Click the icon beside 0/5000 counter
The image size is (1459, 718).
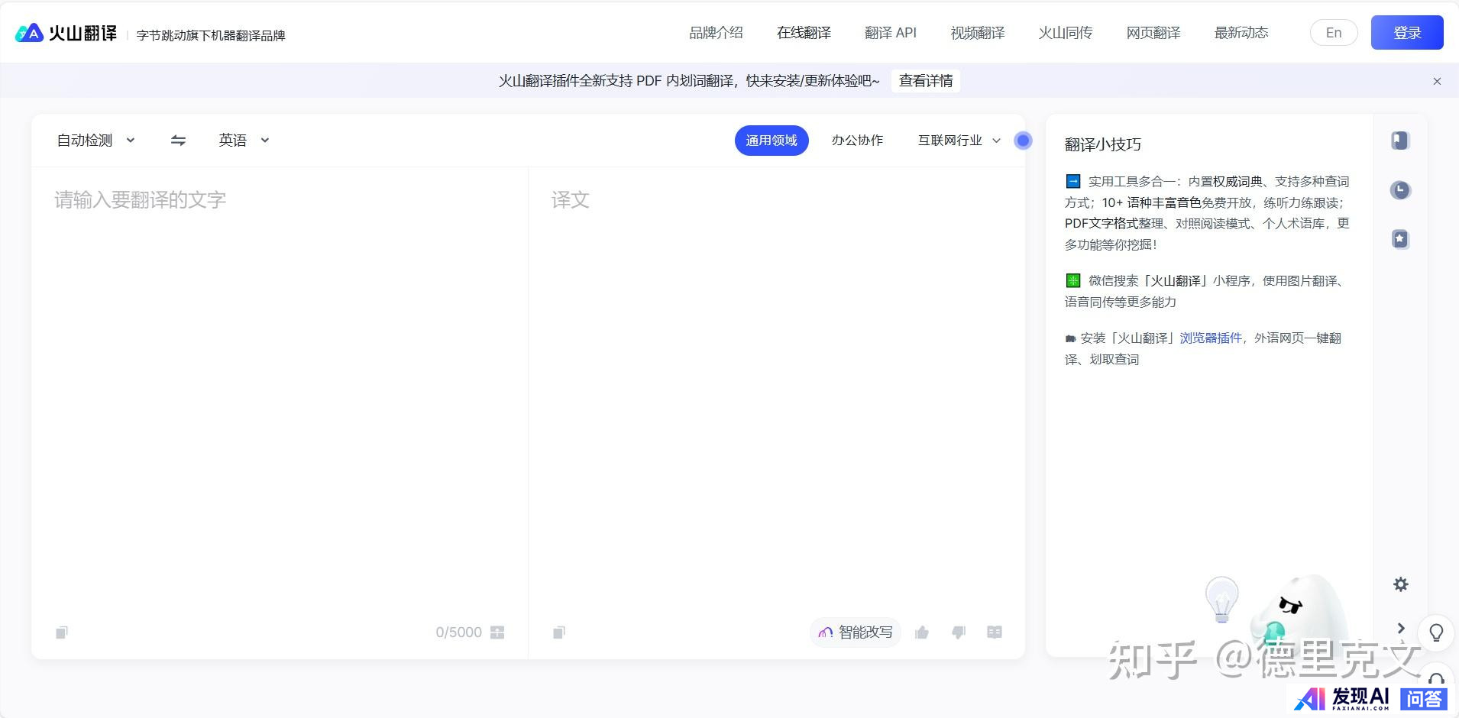pos(497,632)
